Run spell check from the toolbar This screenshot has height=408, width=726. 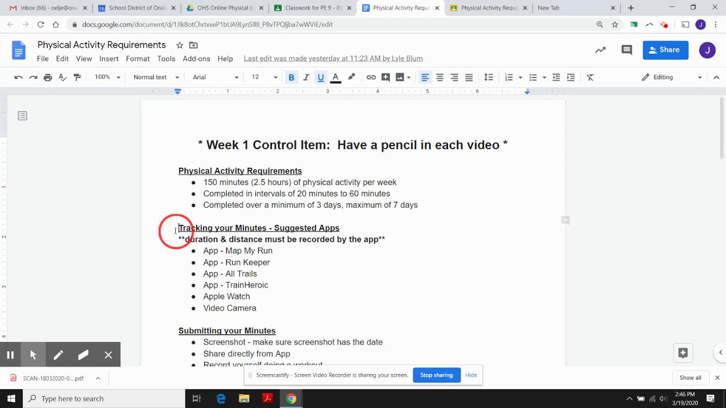(62, 77)
